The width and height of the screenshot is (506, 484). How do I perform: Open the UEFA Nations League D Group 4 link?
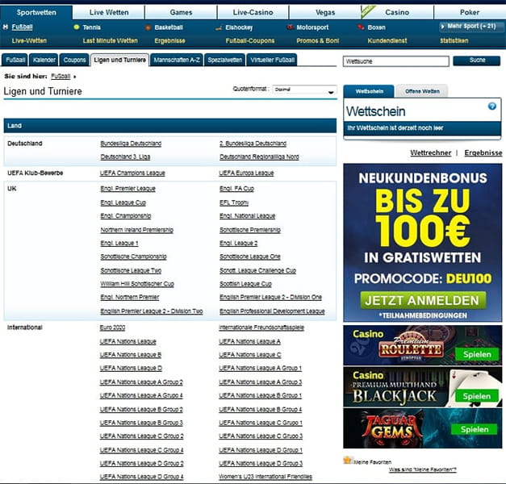pyautogui.click(x=142, y=477)
